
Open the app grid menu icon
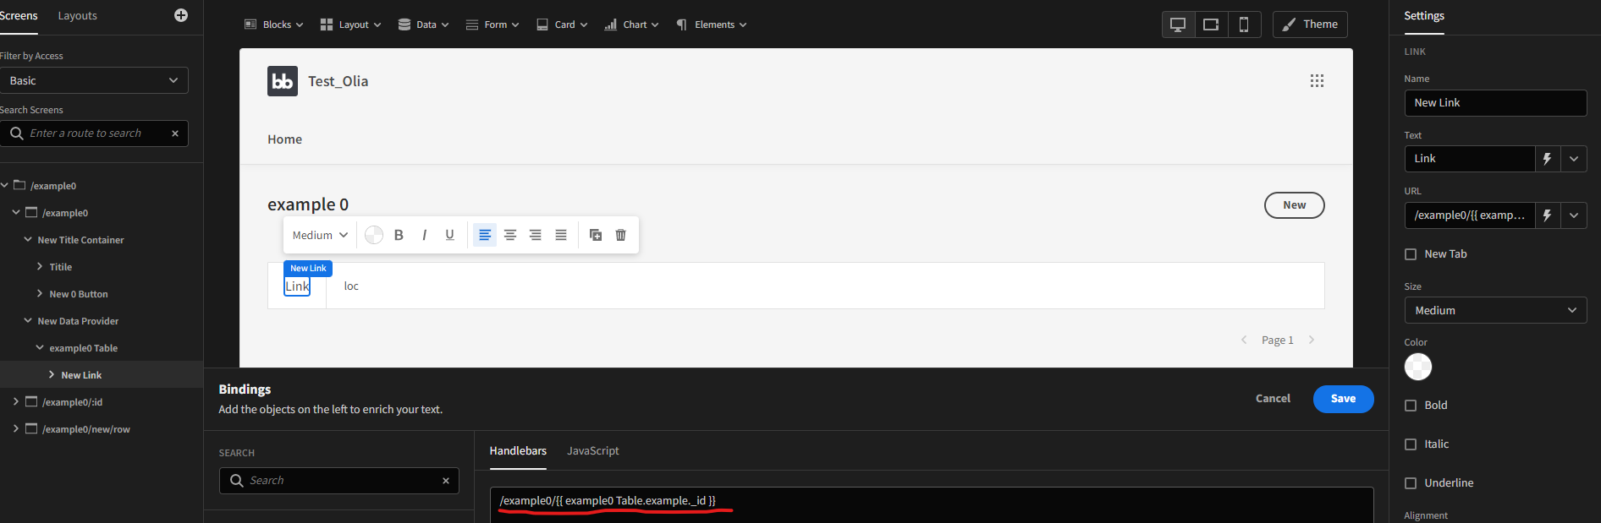1317,81
